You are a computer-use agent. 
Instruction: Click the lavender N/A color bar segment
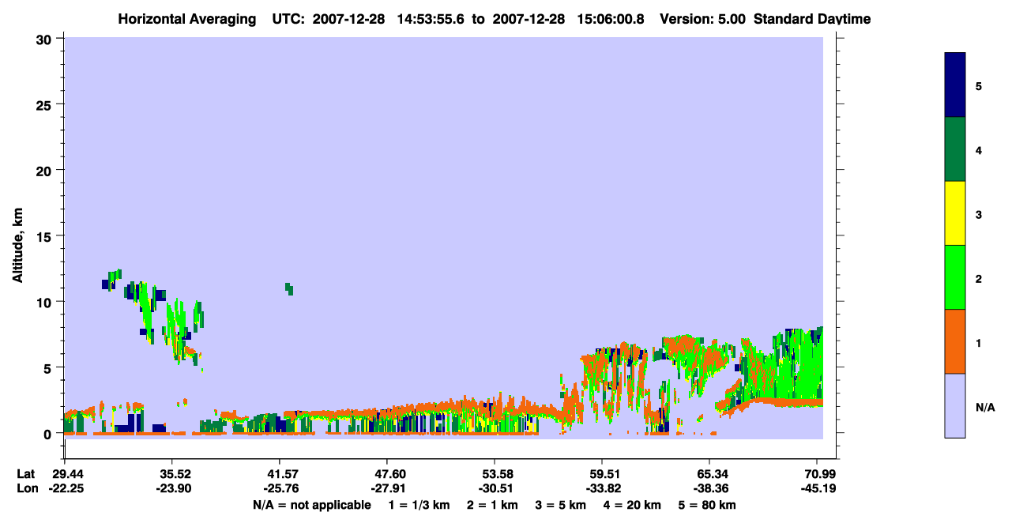(955, 405)
